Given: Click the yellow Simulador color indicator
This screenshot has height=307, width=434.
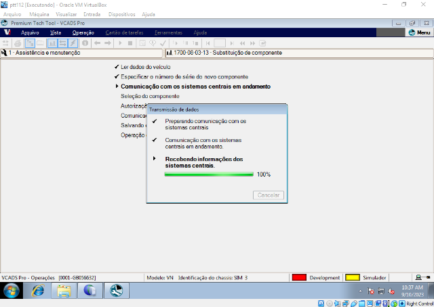Looking at the screenshot, I should click(353, 277).
